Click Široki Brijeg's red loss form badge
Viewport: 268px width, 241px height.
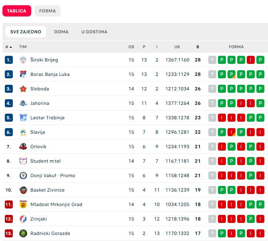pos(251,60)
